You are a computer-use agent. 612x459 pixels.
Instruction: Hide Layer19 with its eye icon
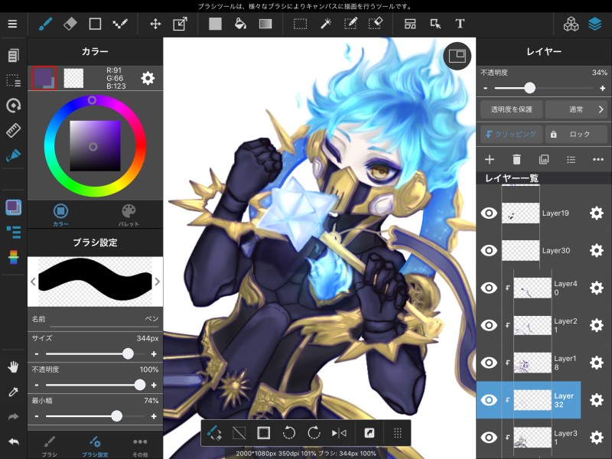(489, 213)
